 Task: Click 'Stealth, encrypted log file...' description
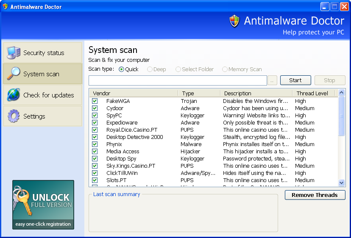coord(256,137)
